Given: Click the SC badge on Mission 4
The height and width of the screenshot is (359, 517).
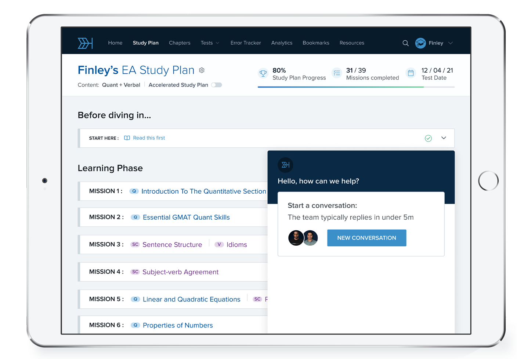Looking at the screenshot, I should (135, 272).
